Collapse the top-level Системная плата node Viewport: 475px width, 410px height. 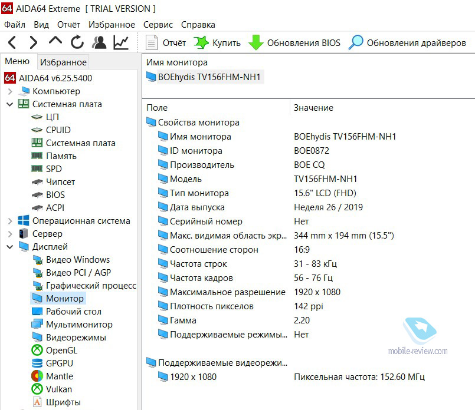click(9, 104)
